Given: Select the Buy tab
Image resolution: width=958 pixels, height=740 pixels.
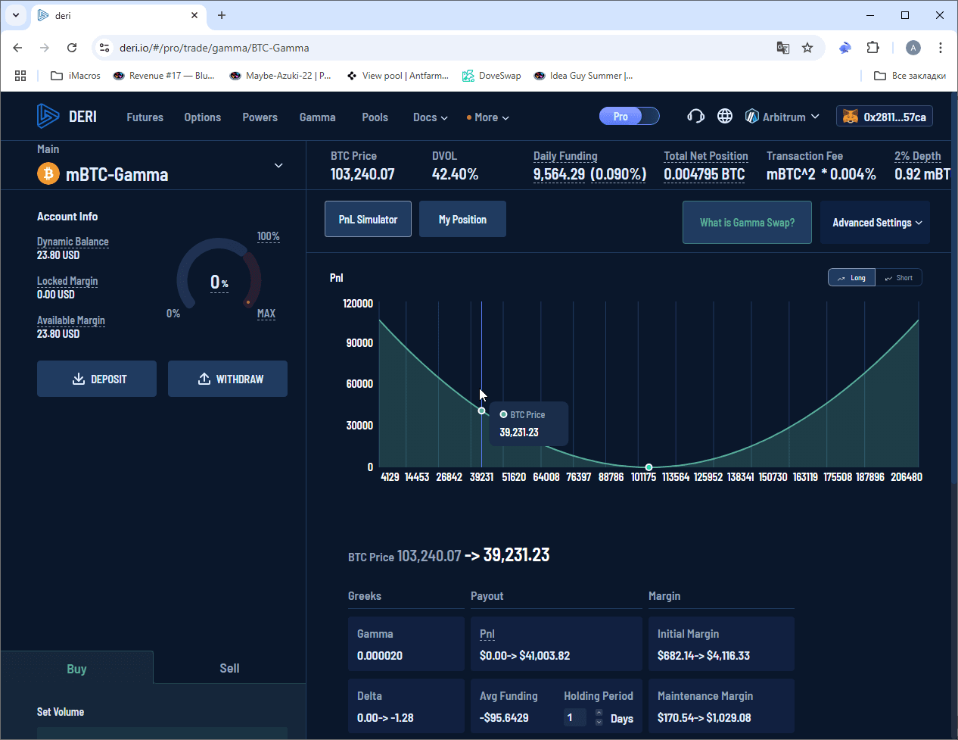Looking at the screenshot, I should pos(76,668).
